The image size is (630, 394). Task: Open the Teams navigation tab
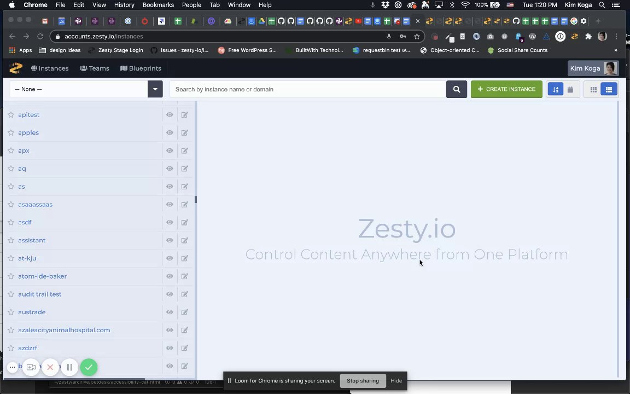(95, 68)
